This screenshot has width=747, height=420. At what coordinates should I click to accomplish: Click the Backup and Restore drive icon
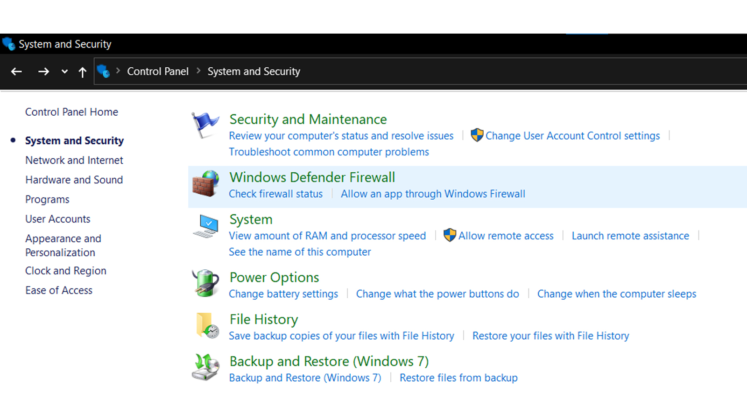[205, 367]
